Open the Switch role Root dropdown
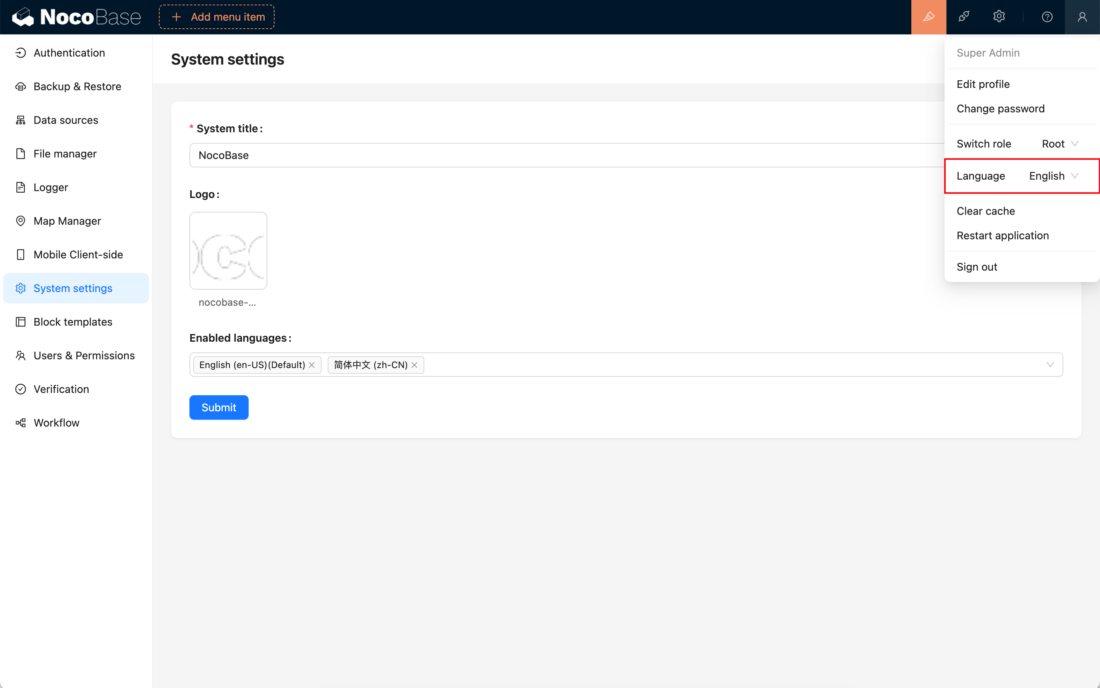The image size is (1100, 688). (1060, 144)
